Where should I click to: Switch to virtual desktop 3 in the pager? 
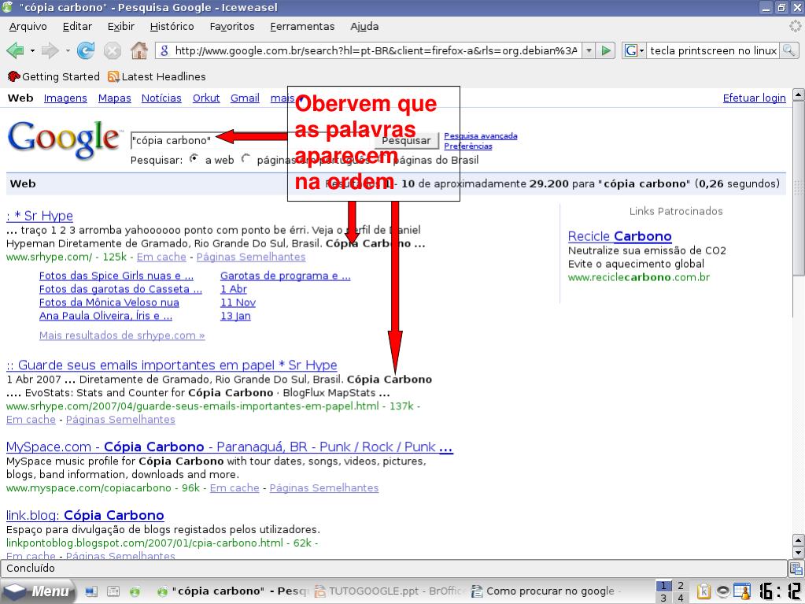664,598
